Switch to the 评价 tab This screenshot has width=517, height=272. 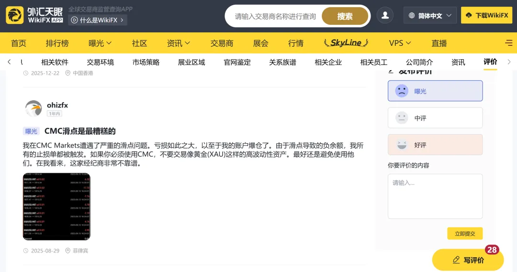click(490, 62)
